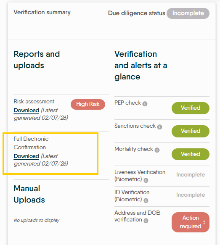The height and width of the screenshot is (245, 220).
Task: Click the Liveness Verification Incomplete status
Action: [x=191, y=175]
